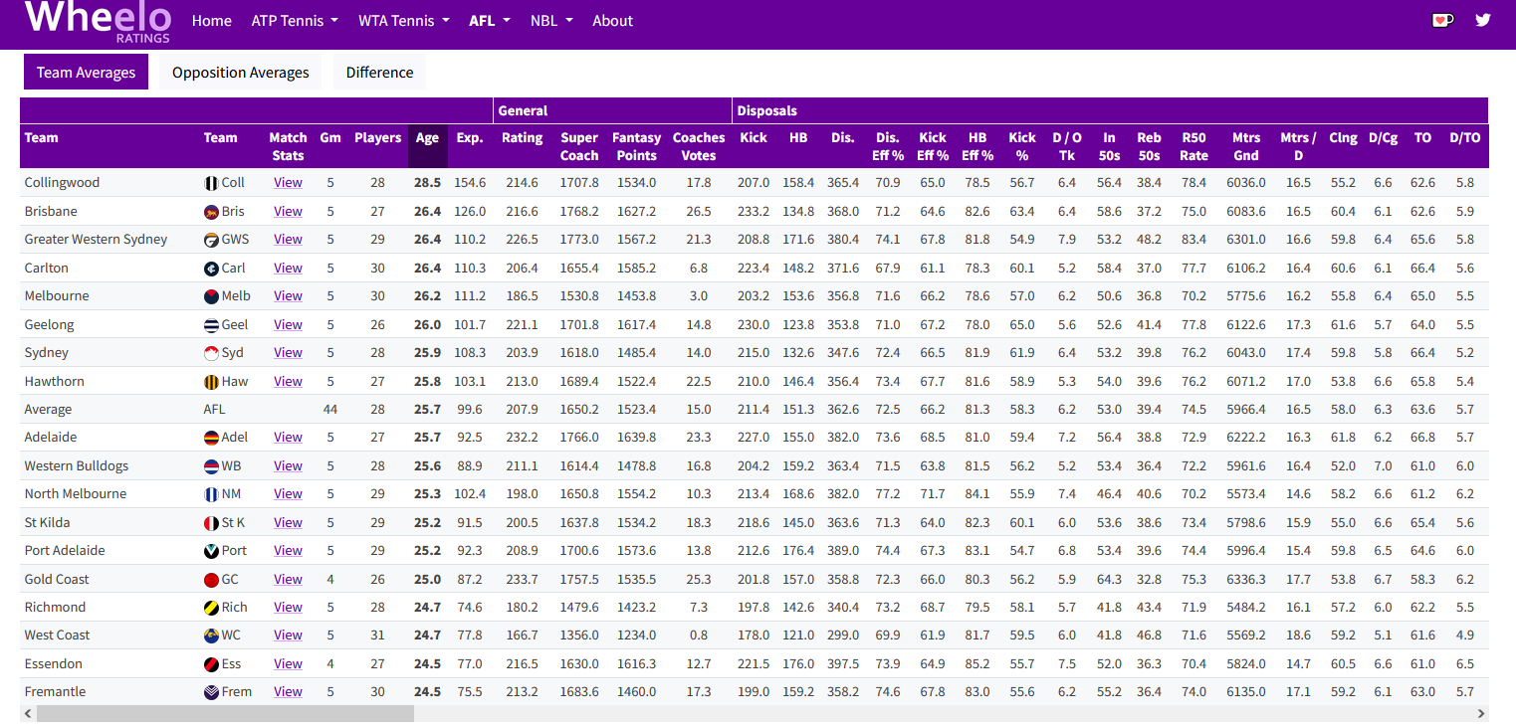Click the Port Adelaide logo icon
1516x727 pixels.
pyautogui.click(x=211, y=551)
